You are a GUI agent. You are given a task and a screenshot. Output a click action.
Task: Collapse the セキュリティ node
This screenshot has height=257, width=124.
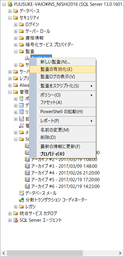(10, 18)
